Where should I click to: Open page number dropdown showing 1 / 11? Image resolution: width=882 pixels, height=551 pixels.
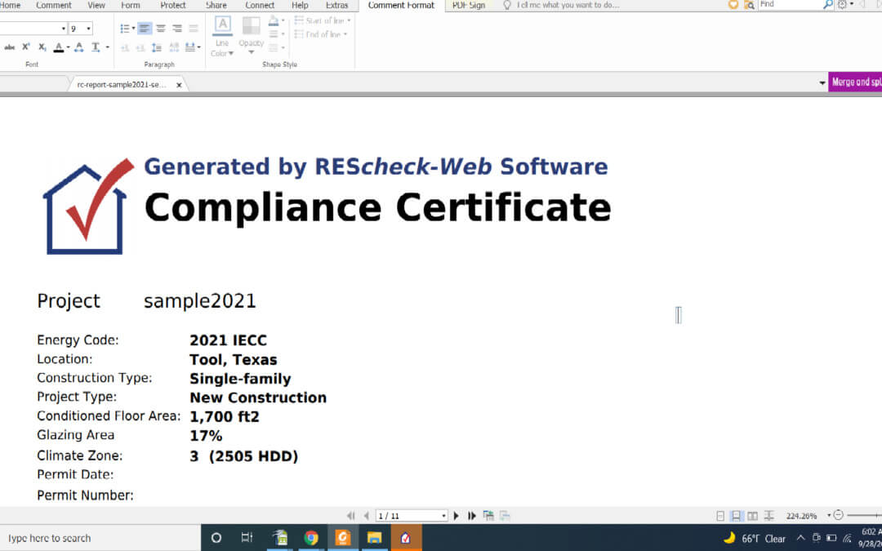tap(443, 516)
